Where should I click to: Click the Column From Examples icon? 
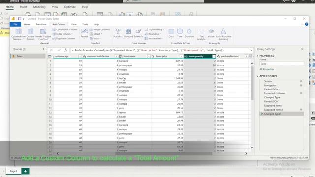click(18, 31)
